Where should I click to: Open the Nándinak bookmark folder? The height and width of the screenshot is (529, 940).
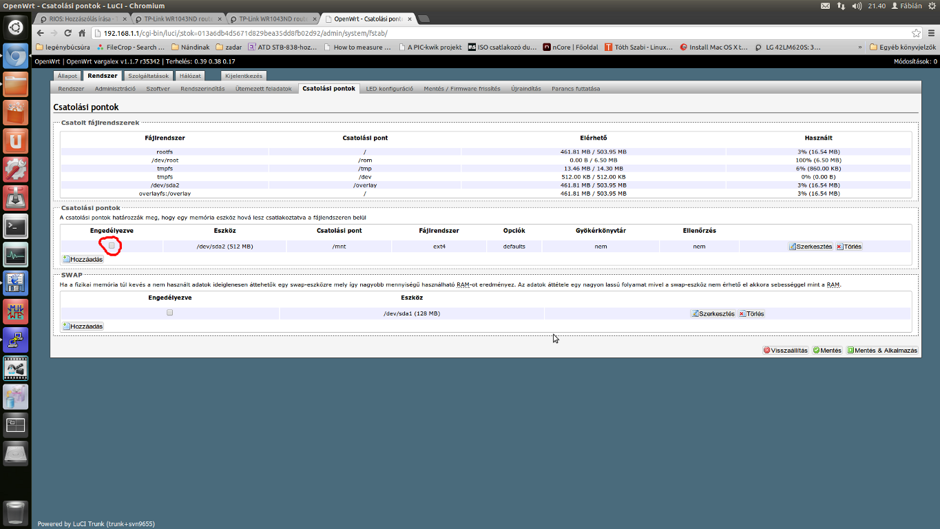tap(191, 48)
